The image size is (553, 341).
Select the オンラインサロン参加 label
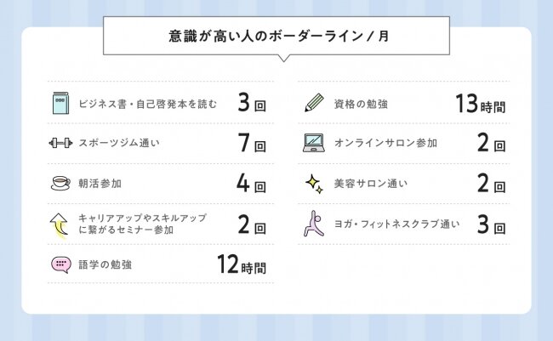[386, 143]
